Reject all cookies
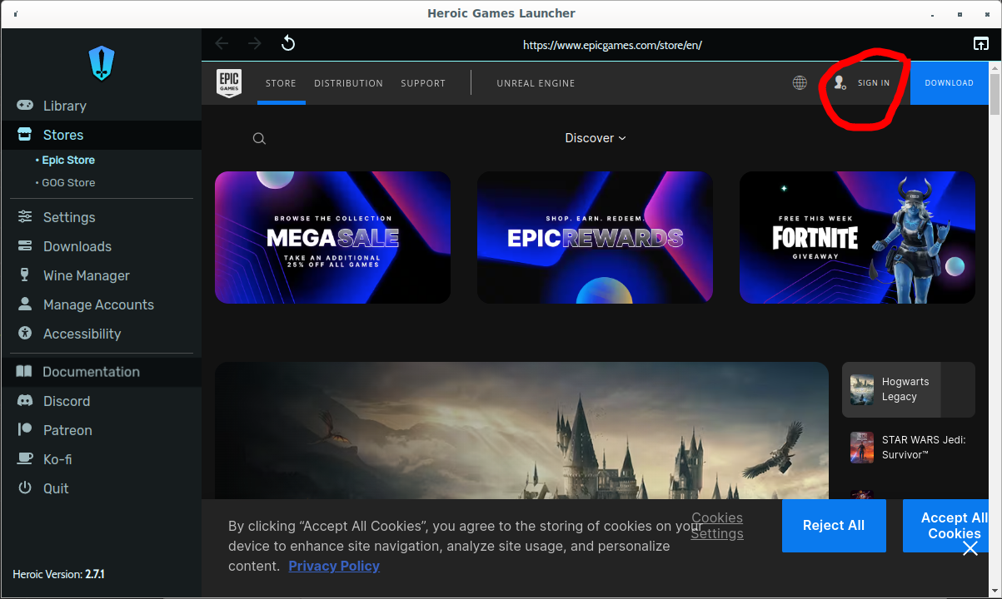The height and width of the screenshot is (599, 1002). [x=833, y=525]
